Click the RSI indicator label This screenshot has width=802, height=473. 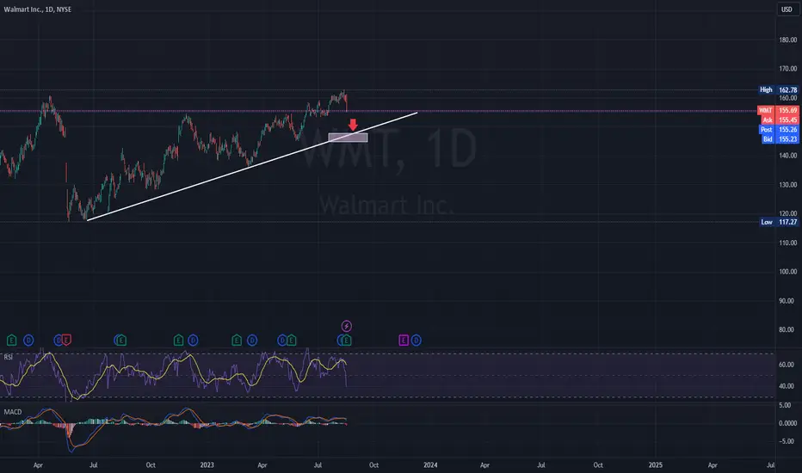[9, 357]
